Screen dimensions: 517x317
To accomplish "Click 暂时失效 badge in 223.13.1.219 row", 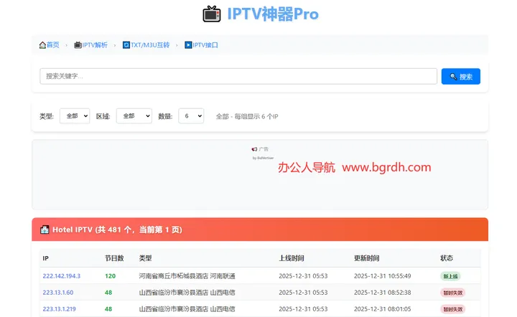I will pos(452,309).
